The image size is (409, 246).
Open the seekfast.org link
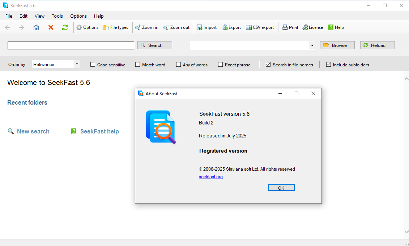(211, 177)
